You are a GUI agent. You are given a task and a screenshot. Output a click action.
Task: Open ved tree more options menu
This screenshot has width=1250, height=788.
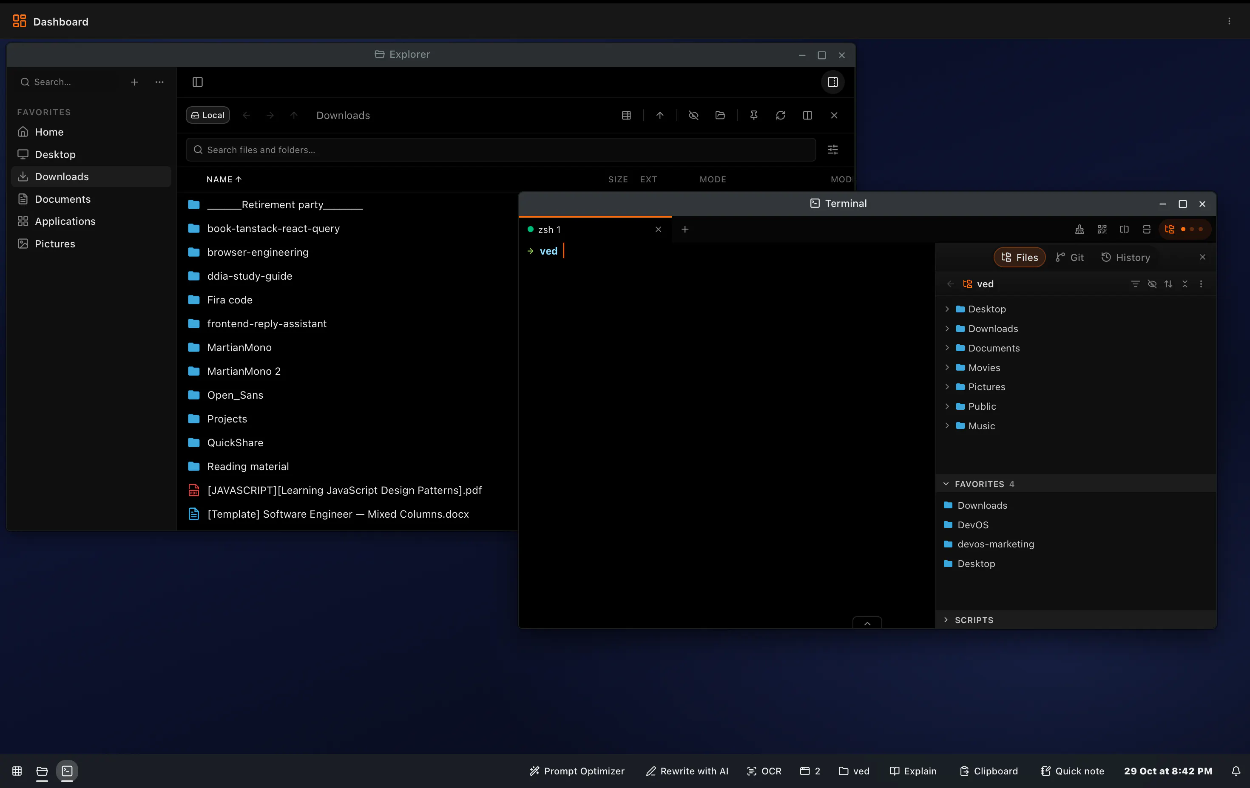point(1201,284)
